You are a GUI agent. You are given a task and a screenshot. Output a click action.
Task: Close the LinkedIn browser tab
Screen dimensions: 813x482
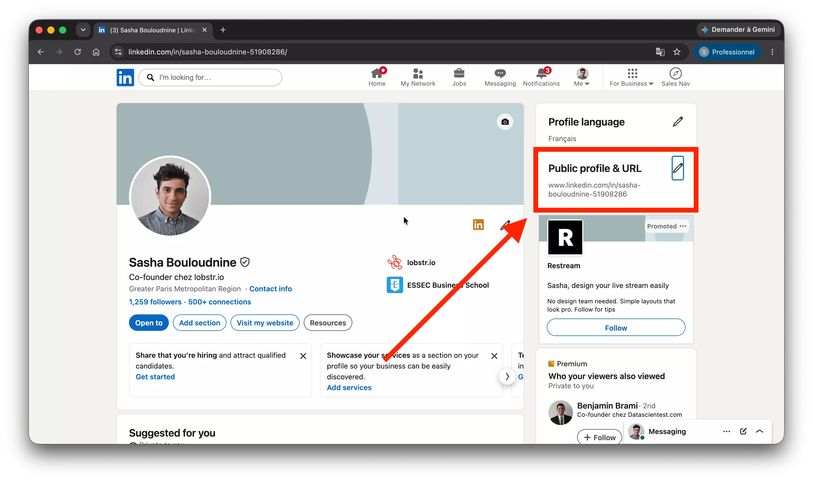(x=205, y=30)
